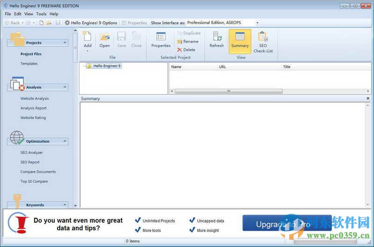Open SEO Analyzer
Image resolution: width=374 pixels, height=247 pixels.
pos(31,152)
